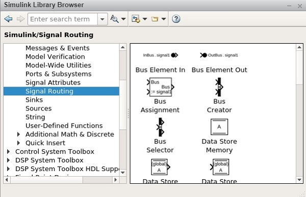Click Control System Toolbox label
The height and width of the screenshot is (197, 306).
55,151
